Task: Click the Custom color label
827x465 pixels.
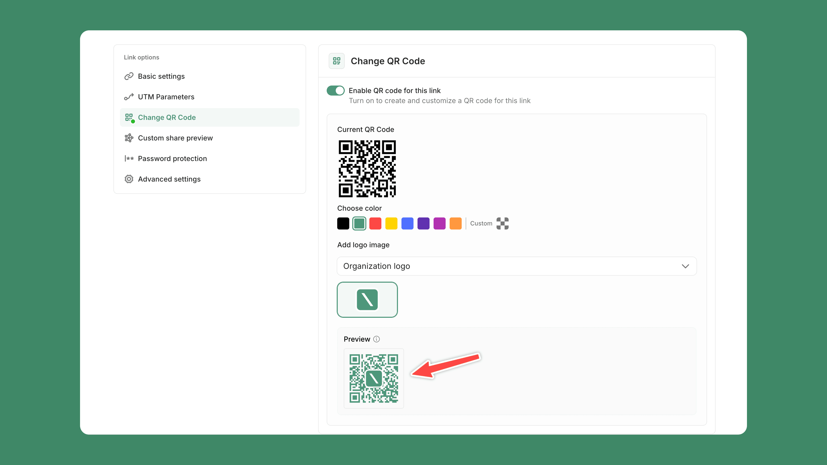Action: pyautogui.click(x=481, y=223)
